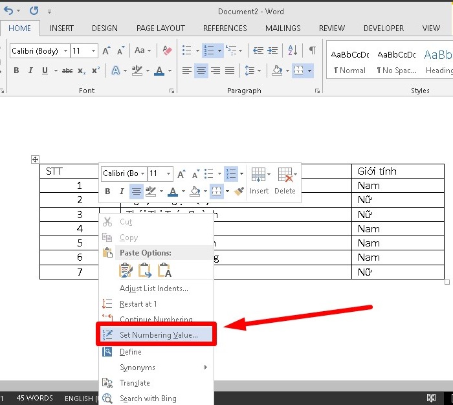
Task: Click Increase Indent icon
Action: pos(272,50)
